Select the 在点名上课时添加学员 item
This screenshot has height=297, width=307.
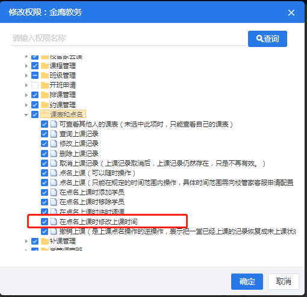click(91, 192)
